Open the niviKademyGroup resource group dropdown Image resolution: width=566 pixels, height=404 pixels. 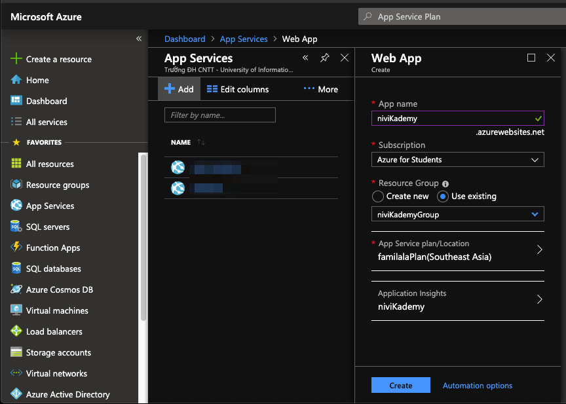pyautogui.click(x=458, y=214)
